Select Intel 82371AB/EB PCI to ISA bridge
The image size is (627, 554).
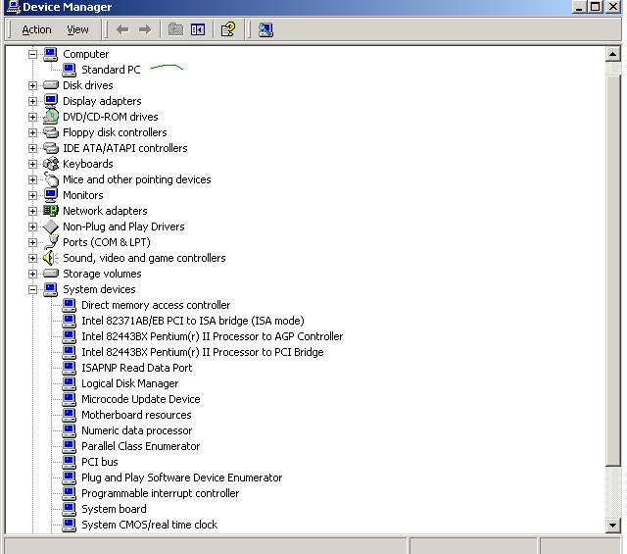[193, 321]
